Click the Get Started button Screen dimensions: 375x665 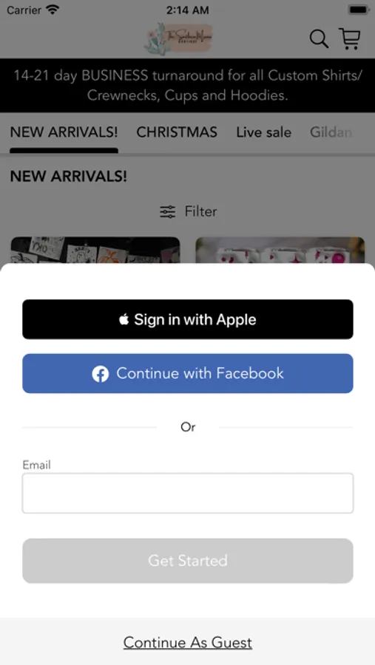(188, 561)
